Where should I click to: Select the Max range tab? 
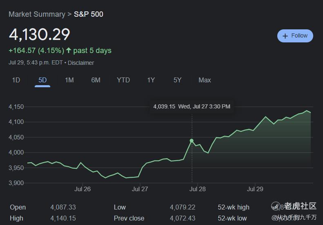coord(205,80)
